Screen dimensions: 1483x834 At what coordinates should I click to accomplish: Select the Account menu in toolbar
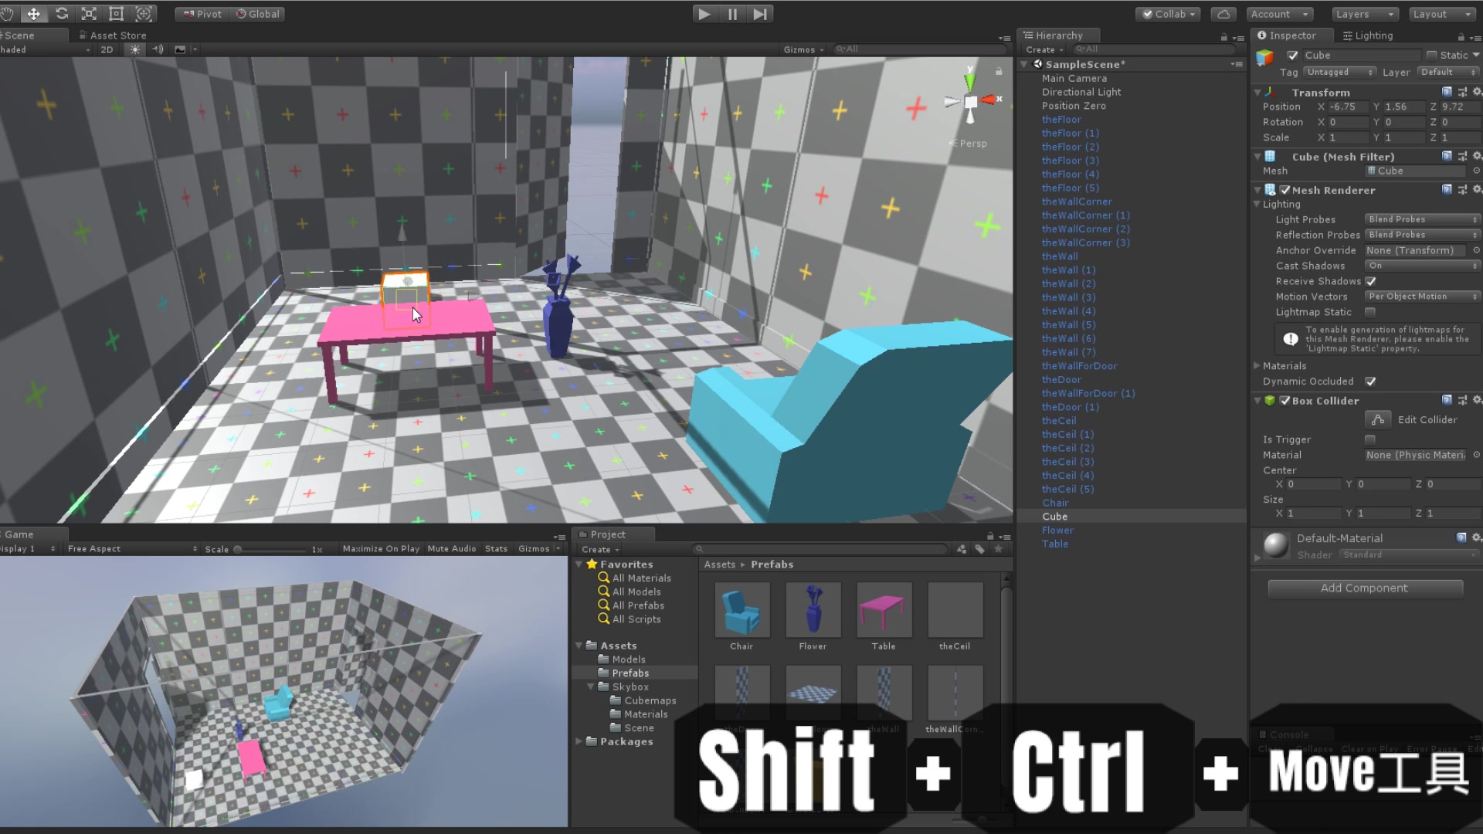pos(1279,13)
